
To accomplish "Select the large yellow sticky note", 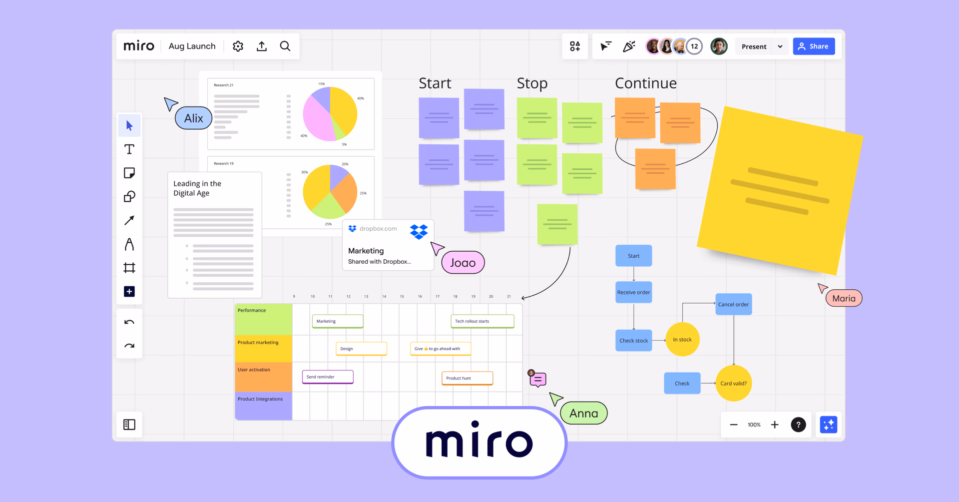I will tap(780, 190).
